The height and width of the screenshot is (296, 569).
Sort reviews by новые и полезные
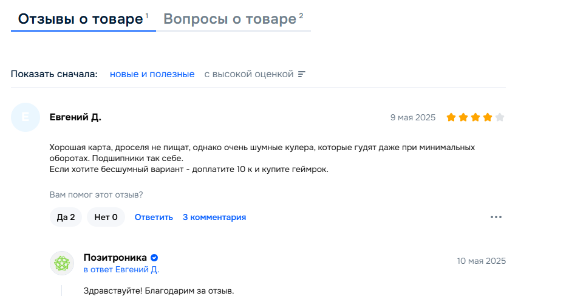[x=152, y=74]
